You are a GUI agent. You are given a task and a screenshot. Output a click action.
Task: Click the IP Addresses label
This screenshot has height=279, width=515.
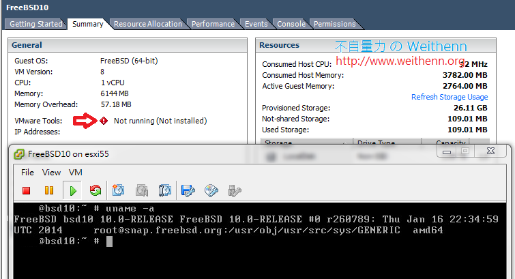pos(37,132)
